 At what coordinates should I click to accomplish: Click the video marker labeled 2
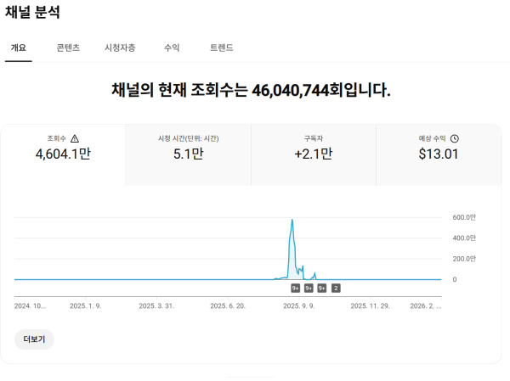(x=336, y=289)
